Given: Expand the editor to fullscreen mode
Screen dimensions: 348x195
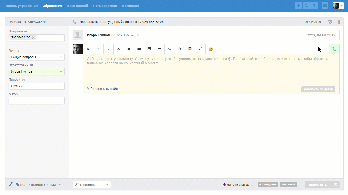Looking at the screenshot, I should point(200,49).
